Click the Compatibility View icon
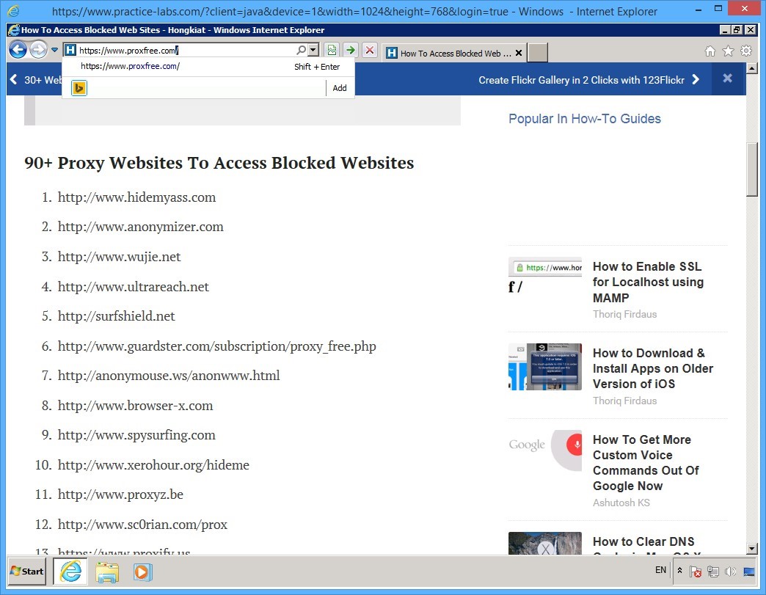The image size is (766, 595). coord(332,51)
